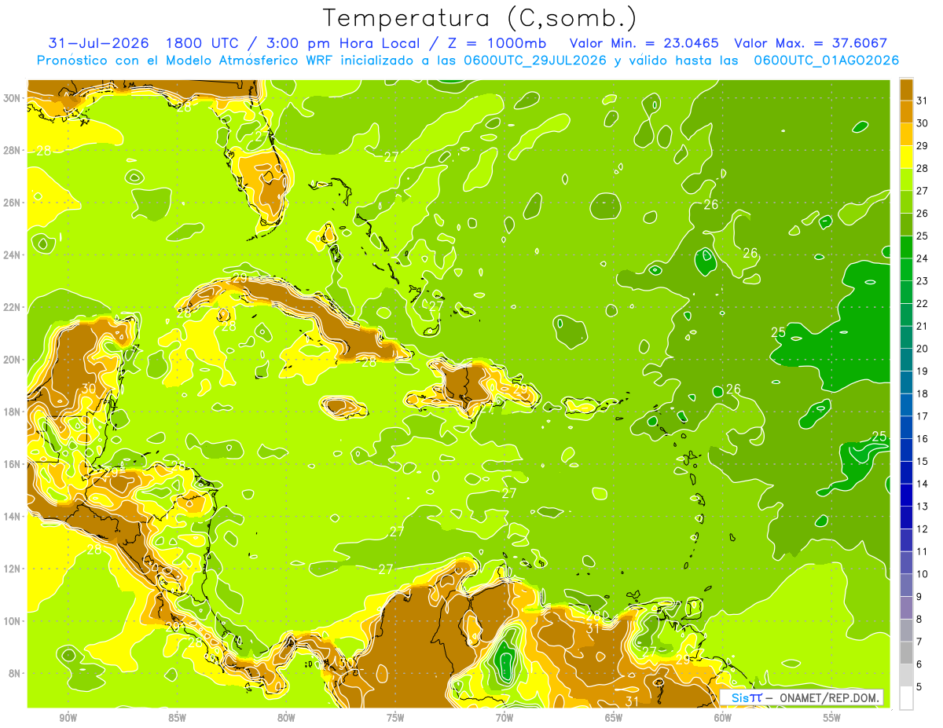Viewport: 943px width, 728px height.
Task: Pick the legend swatch between 26 and 27
Action: [x=906, y=202]
